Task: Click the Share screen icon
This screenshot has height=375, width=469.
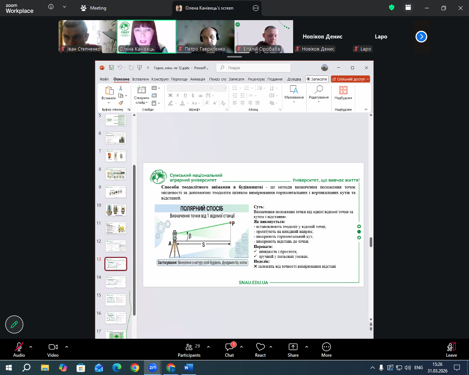Action: click(293, 350)
